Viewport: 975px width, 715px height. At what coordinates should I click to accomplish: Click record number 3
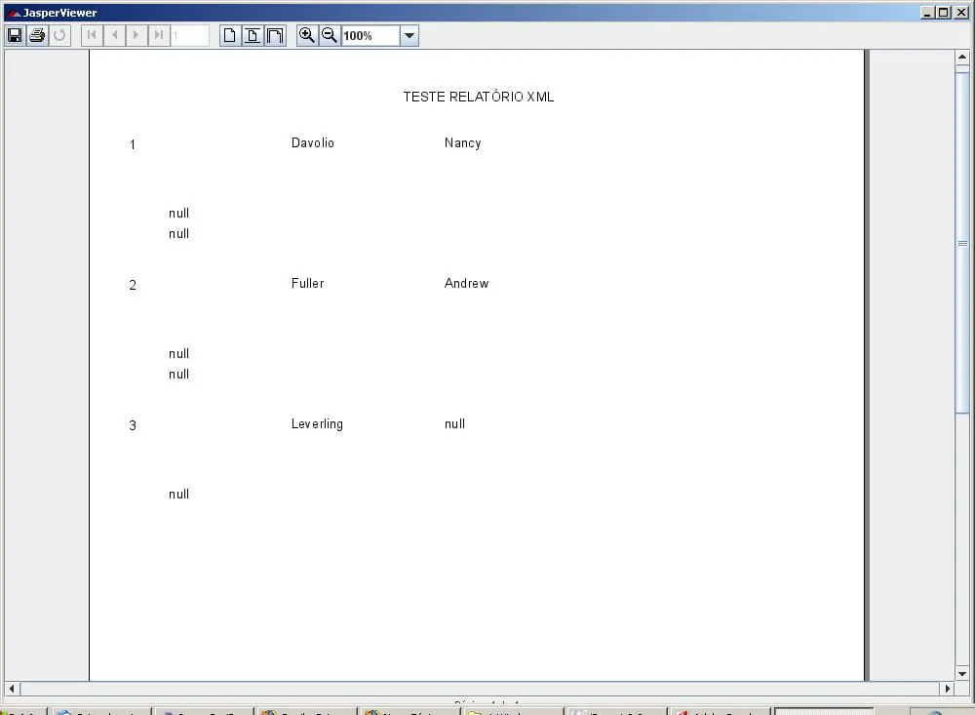click(133, 425)
